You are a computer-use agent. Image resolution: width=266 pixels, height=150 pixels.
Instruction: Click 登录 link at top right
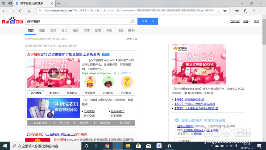point(256,21)
